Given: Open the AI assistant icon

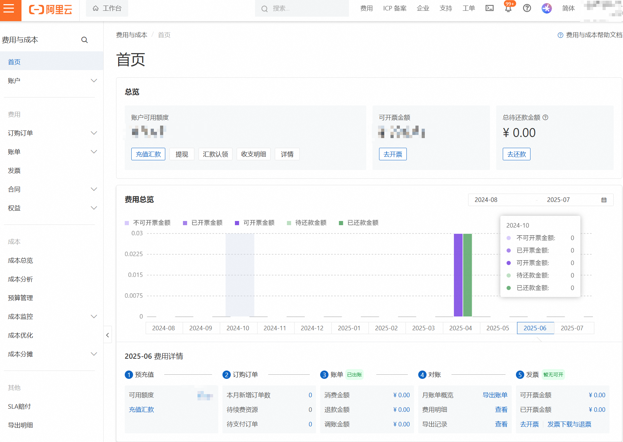Looking at the screenshot, I should [546, 8].
